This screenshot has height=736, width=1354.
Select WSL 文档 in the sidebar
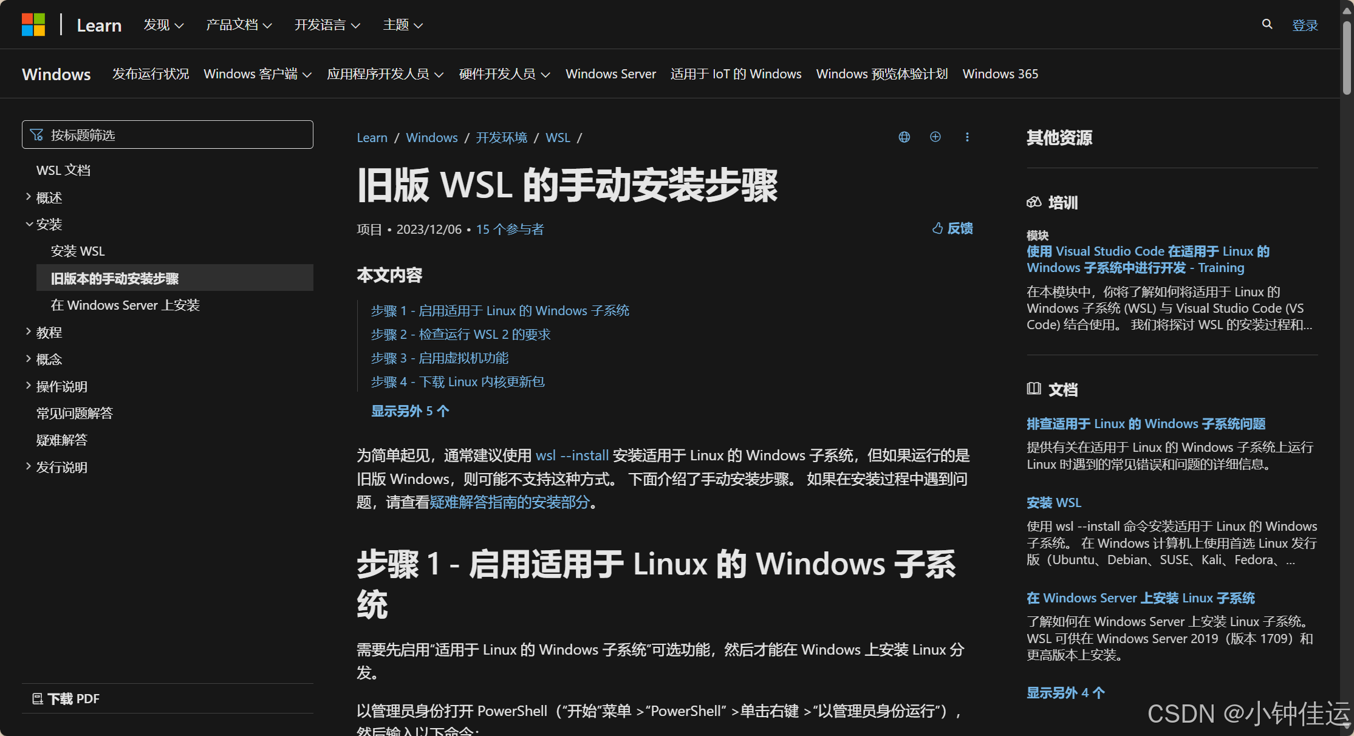point(63,171)
